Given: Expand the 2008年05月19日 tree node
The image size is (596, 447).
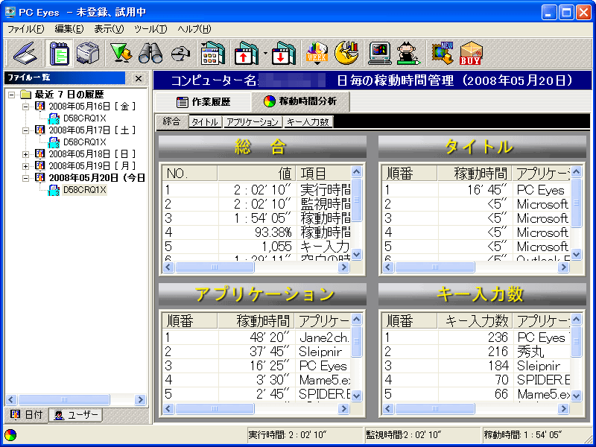Looking at the screenshot, I should point(25,166).
